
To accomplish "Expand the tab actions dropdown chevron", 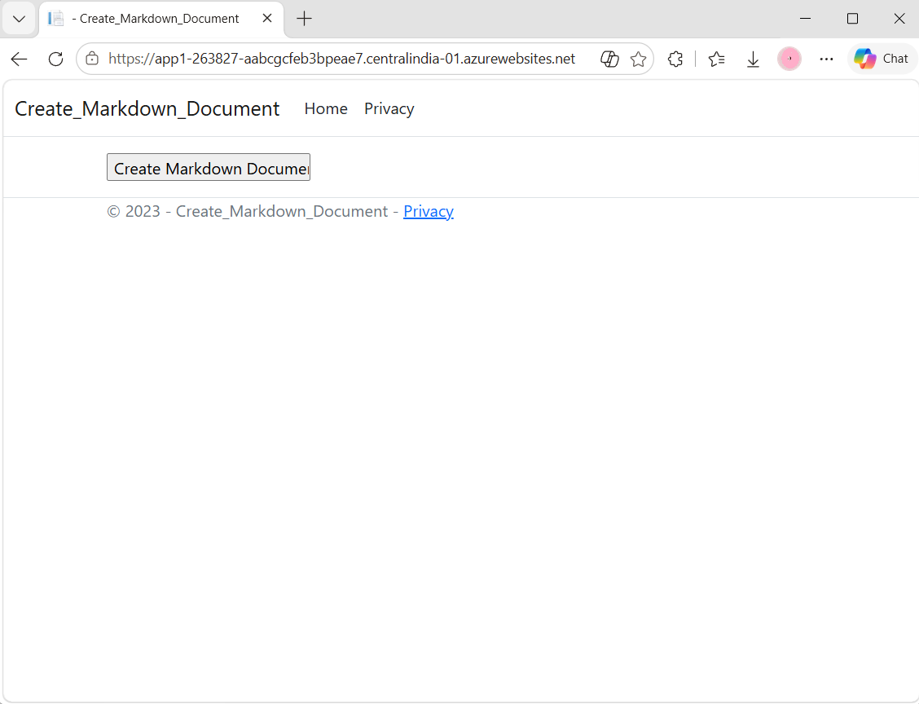I will coord(19,19).
